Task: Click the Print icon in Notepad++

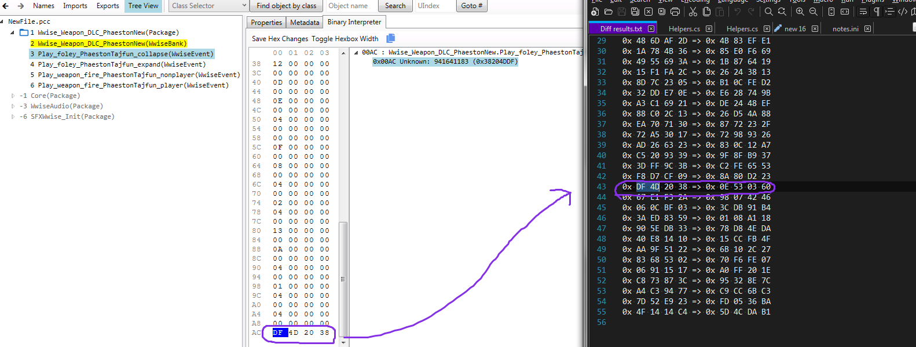Action: [x=675, y=12]
